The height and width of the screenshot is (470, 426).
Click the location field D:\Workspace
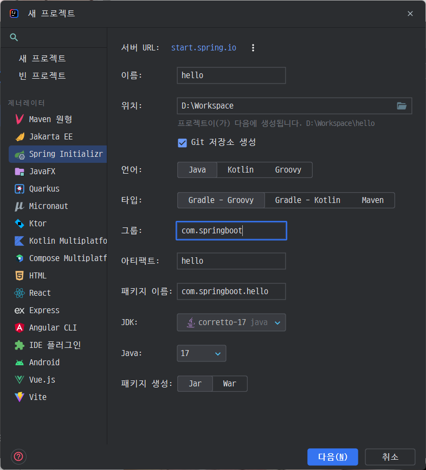point(295,106)
